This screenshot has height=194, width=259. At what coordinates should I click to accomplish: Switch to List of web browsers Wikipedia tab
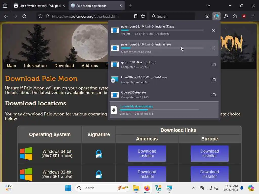click(40, 6)
